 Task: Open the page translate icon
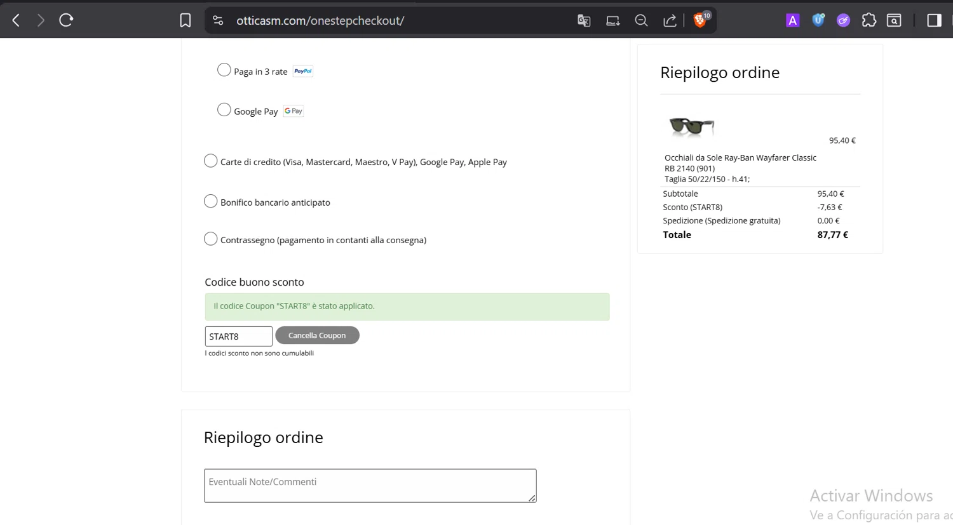[584, 20]
